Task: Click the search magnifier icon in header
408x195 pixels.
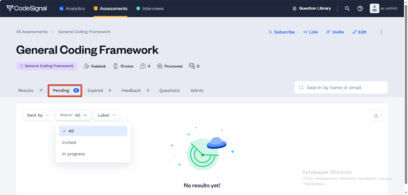Action: [347, 8]
